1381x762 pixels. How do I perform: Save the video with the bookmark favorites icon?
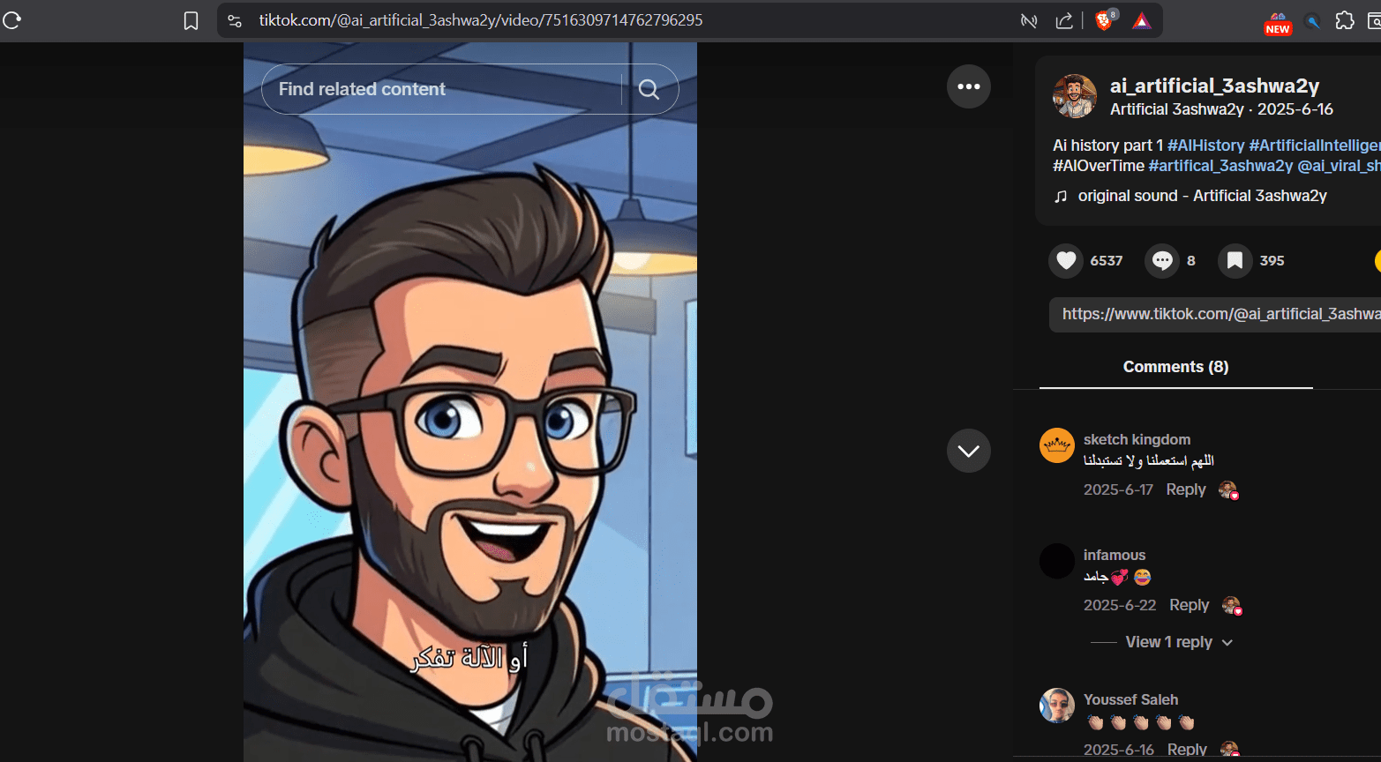point(1235,261)
